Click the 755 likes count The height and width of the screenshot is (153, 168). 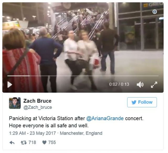[x=52, y=143]
